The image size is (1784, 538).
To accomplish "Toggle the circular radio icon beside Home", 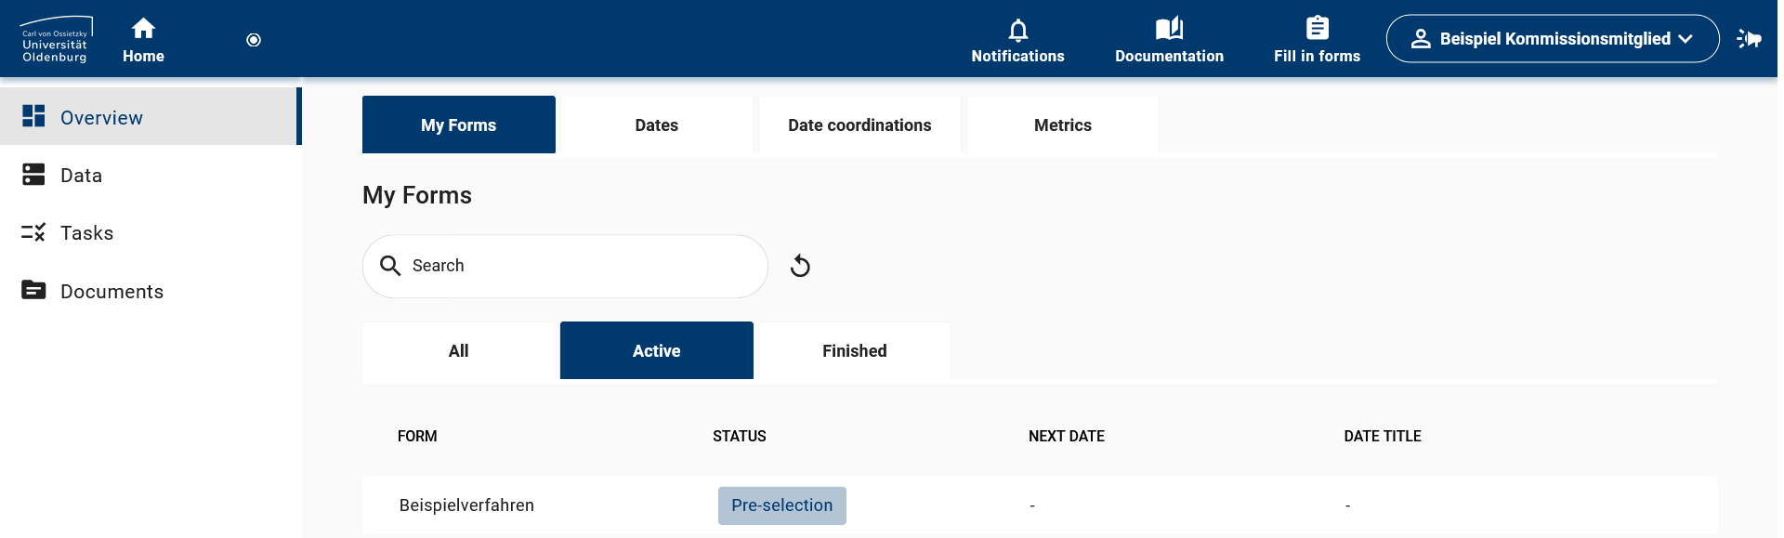I will click(x=254, y=40).
